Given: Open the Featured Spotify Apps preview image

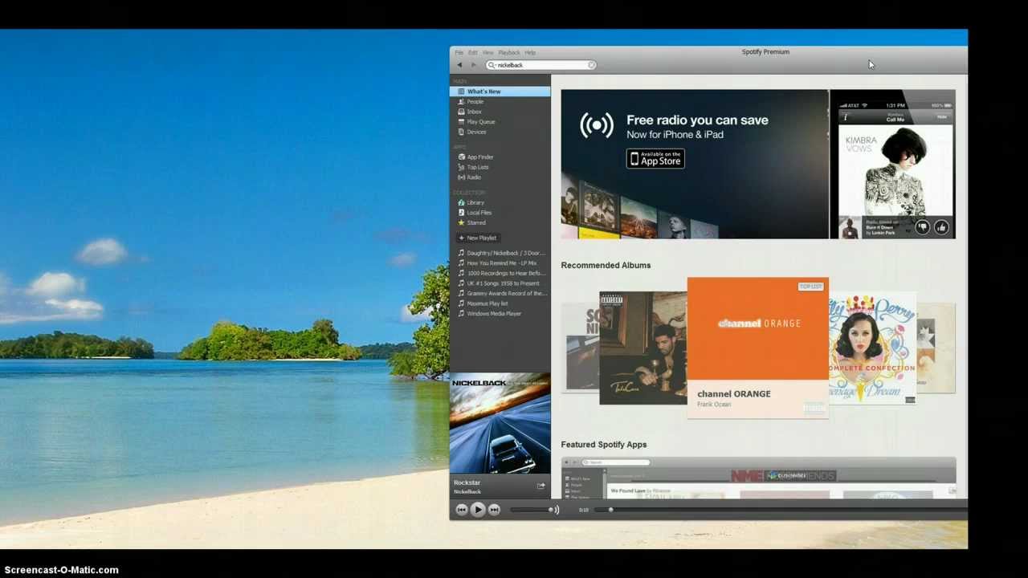Looking at the screenshot, I should coord(758,478).
